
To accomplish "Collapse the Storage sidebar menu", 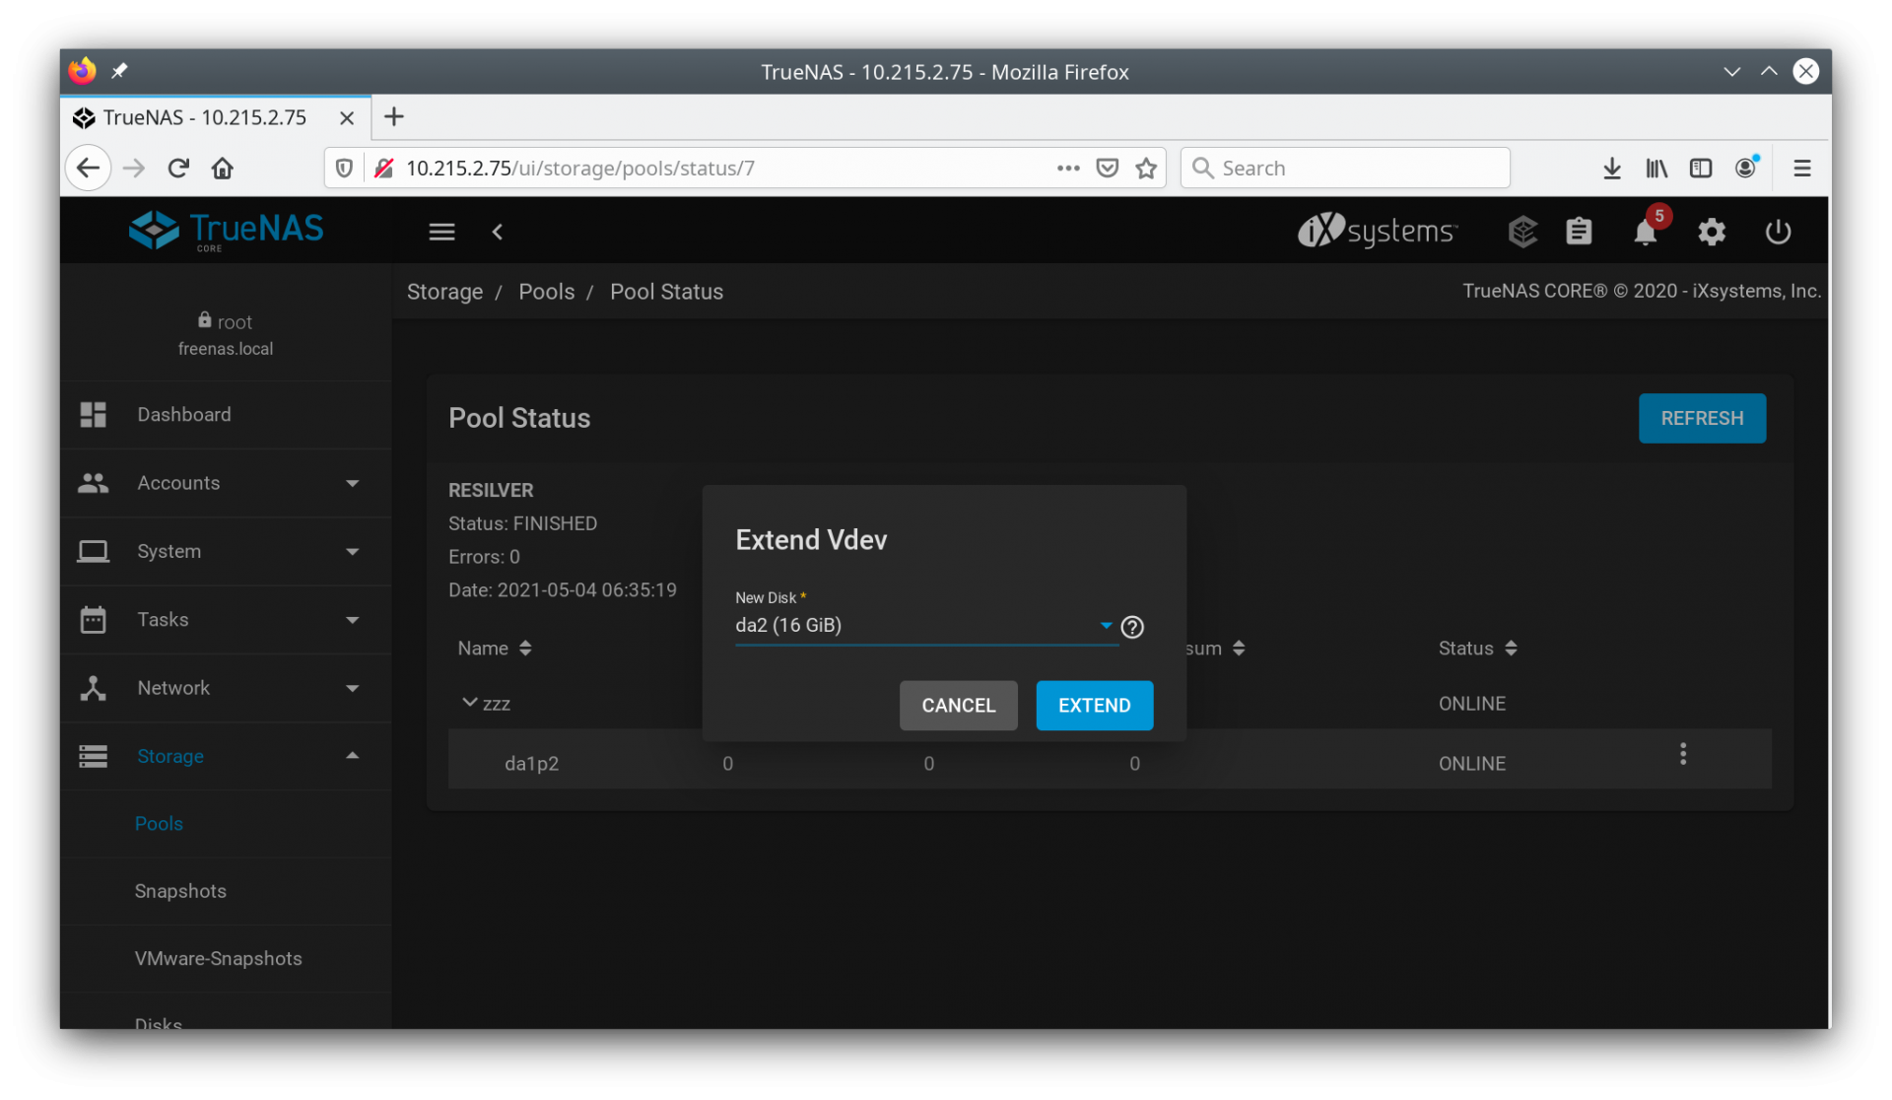I will click(x=226, y=756).
